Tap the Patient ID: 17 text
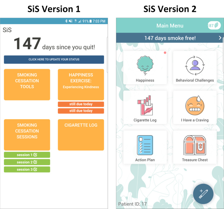The width and height of the screenshot is (224, 209). pos(132,204)
